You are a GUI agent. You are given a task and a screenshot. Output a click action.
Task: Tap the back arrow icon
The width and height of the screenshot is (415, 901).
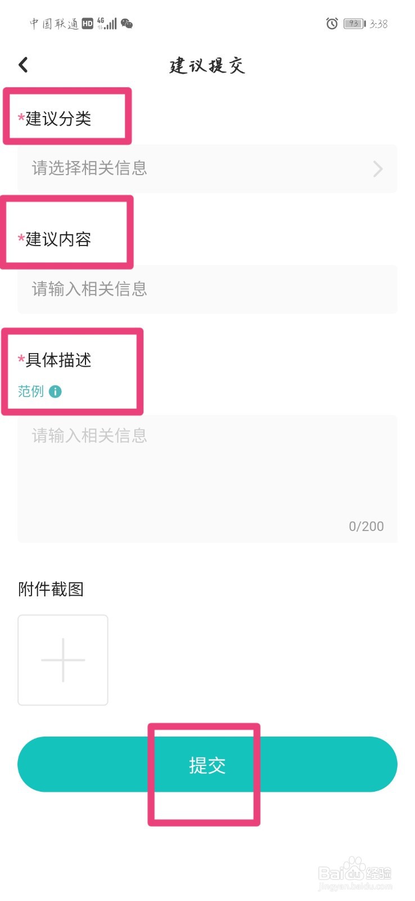tap(23, 65)
